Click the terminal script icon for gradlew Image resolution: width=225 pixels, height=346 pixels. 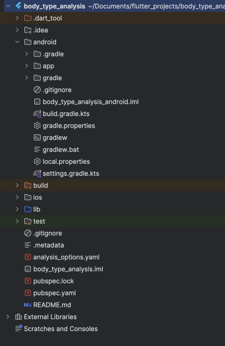pos(37,138)
